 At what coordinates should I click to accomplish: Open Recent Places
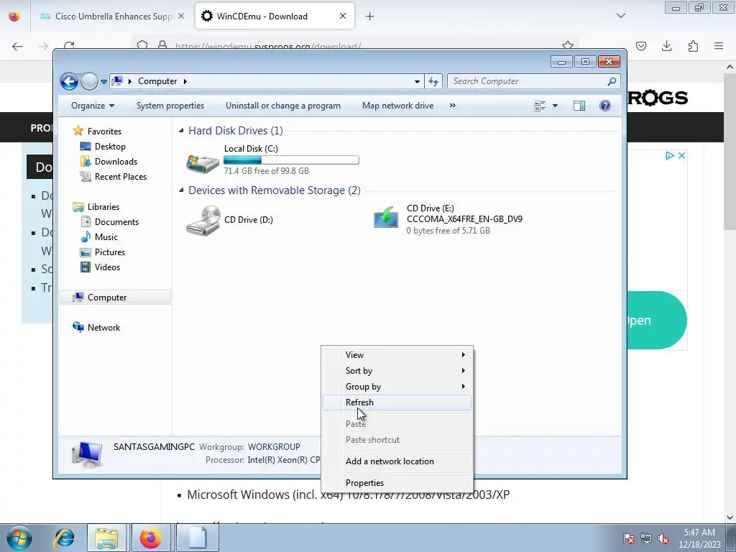121,177
